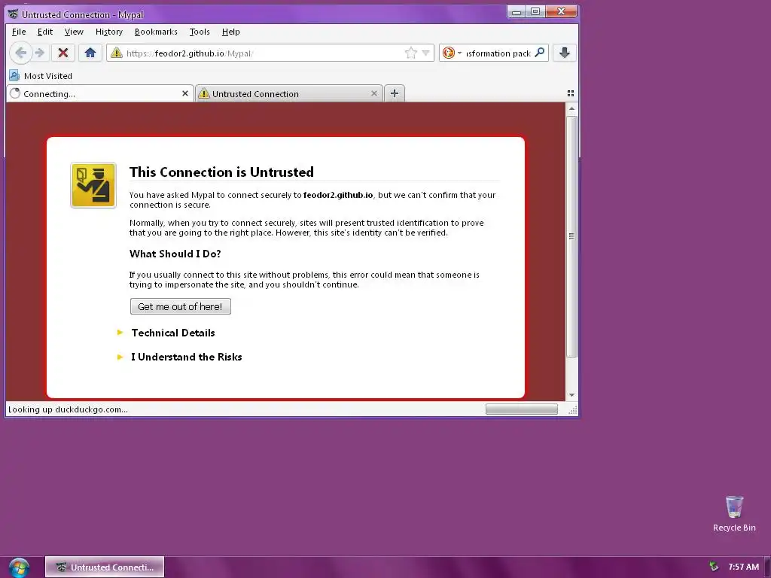Open the History menu
Viewport: 771px width, 578px height.
(x=109, y=32)
